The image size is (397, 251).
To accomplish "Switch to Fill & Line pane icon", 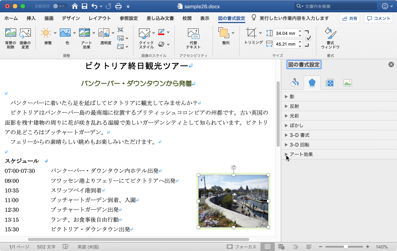I will [294, 82].
